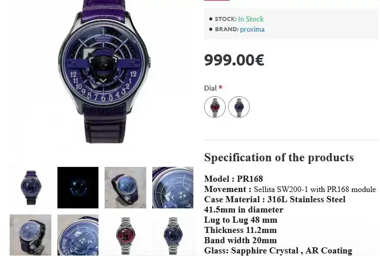This screenshot has width=380, height=256.
Task: Click the BRAND label in info box
Action: 227,29
